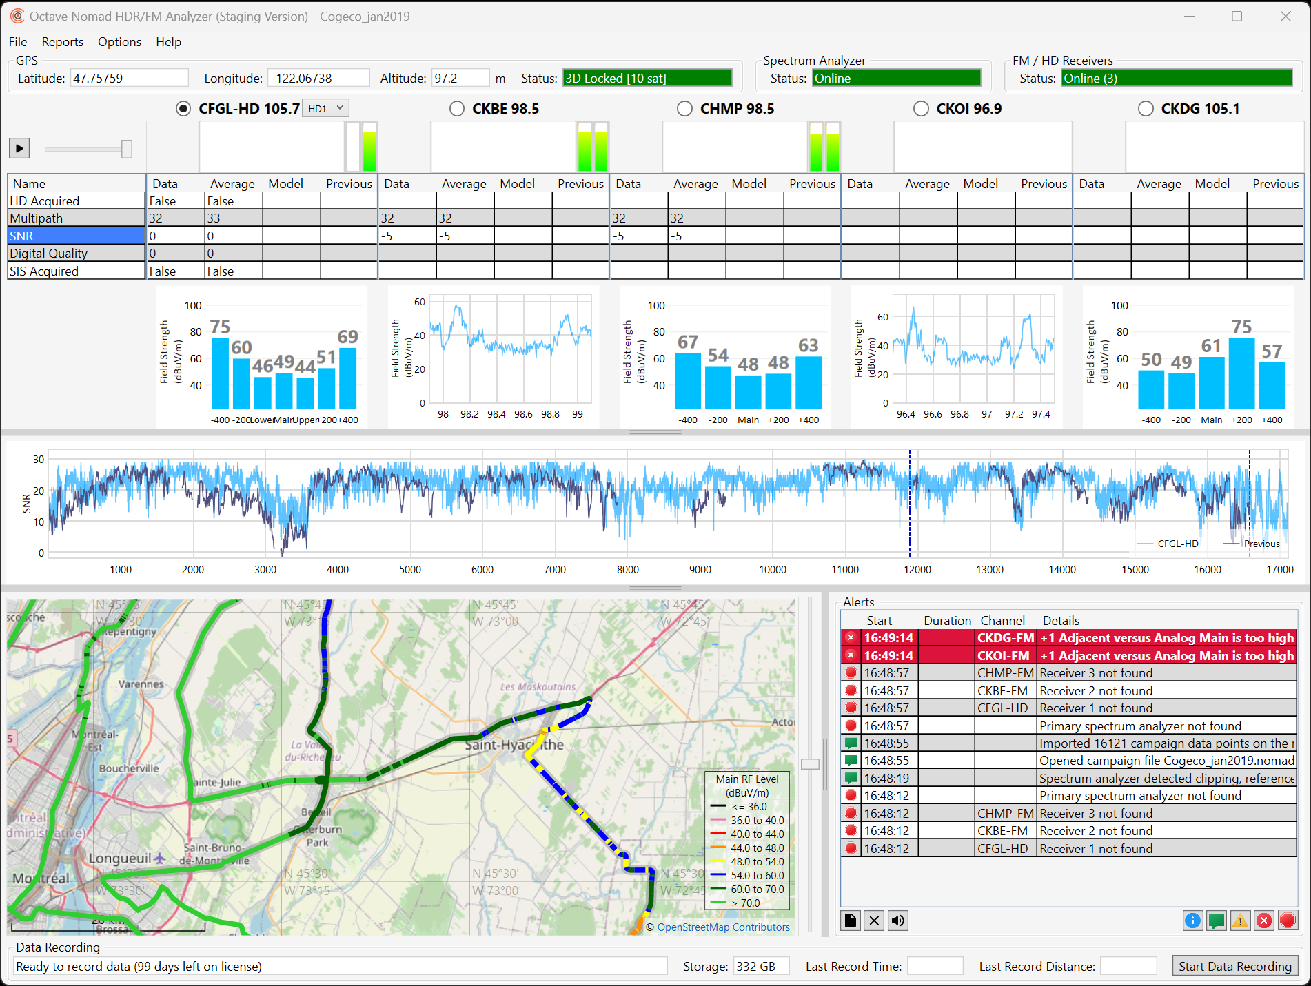Click the Altitude input field

[460, 78]
